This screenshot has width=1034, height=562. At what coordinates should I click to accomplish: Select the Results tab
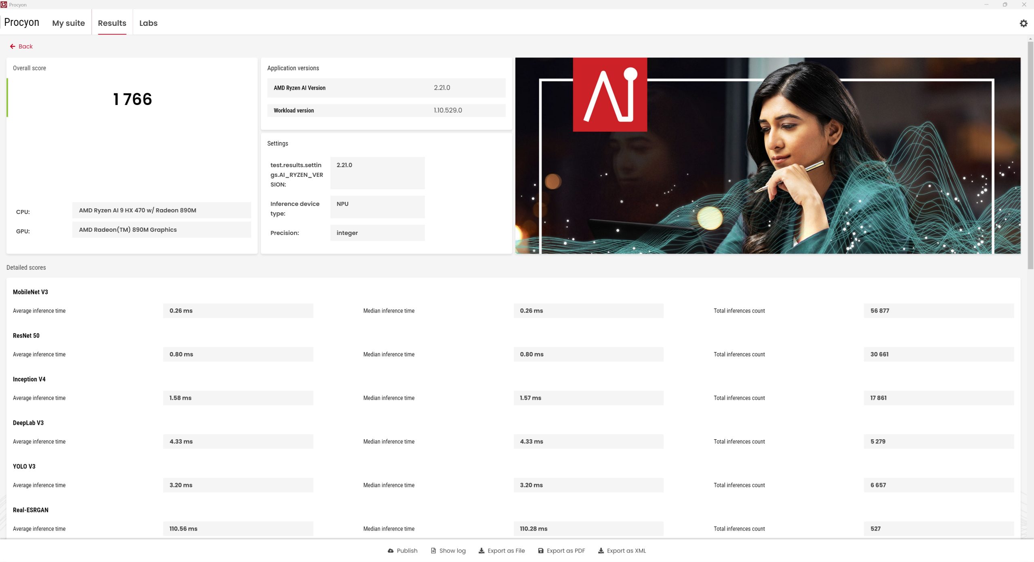pyautogui.click(x=112, y=23)
